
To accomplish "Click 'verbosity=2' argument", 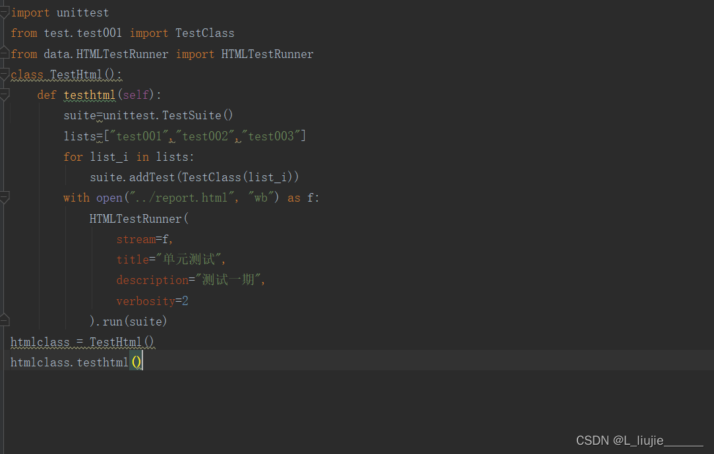I will click(x=152, y=301).
